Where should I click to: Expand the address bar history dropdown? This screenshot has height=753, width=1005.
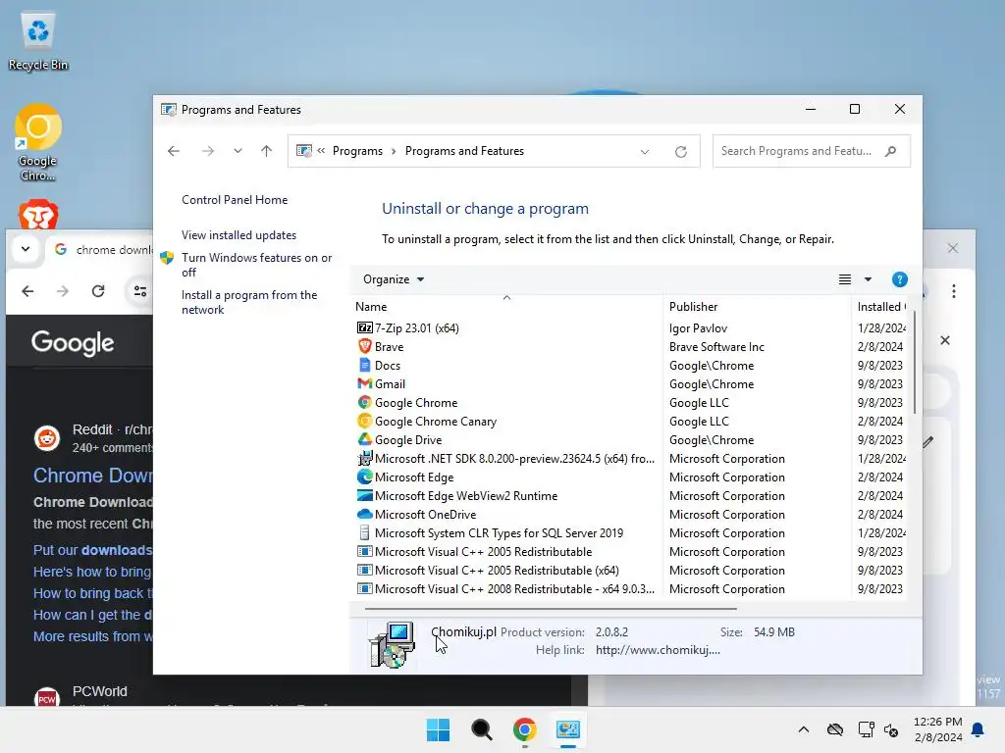coord(645,151)
